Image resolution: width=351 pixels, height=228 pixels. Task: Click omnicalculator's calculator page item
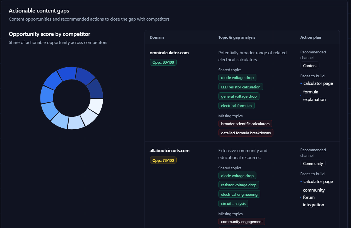click(x=318, y=83)
